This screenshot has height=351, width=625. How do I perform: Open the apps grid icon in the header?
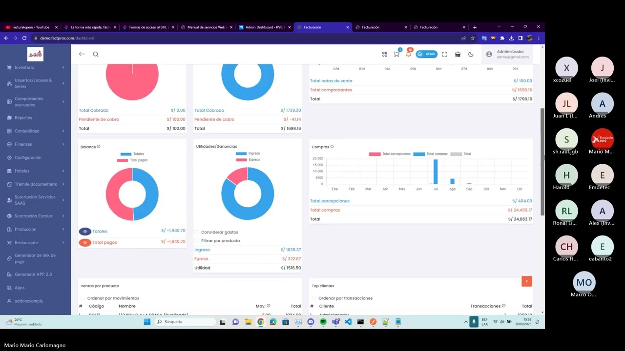[385, 54]
